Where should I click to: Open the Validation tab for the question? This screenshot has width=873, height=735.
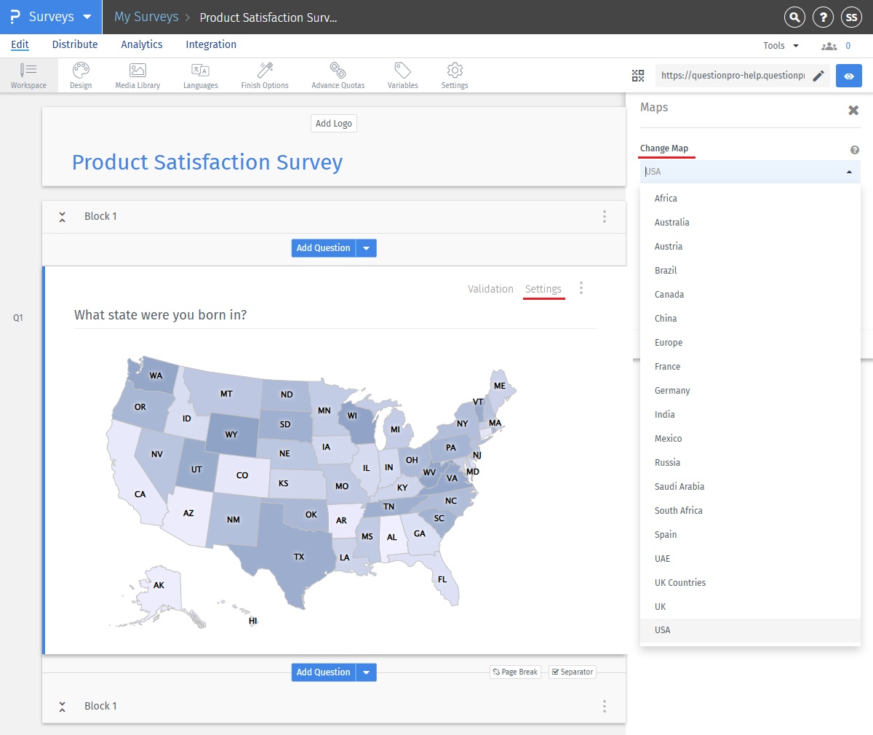point(490,288)
